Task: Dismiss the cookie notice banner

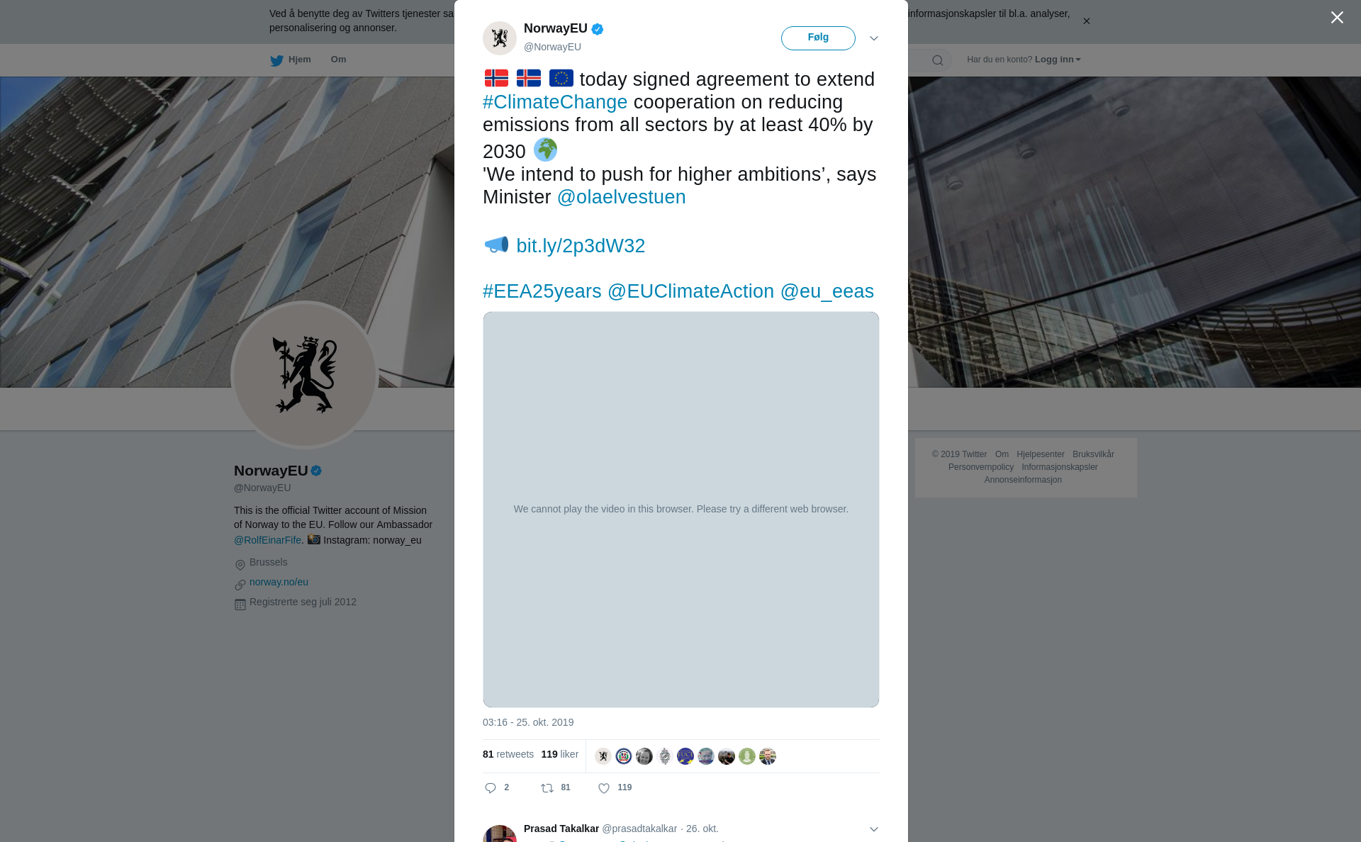Action: (x=1087, y=21)
